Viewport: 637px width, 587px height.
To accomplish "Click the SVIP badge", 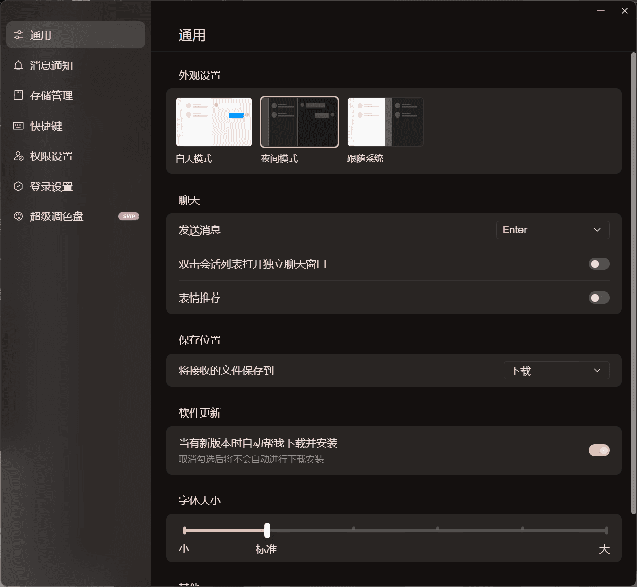I will [129, 216].
